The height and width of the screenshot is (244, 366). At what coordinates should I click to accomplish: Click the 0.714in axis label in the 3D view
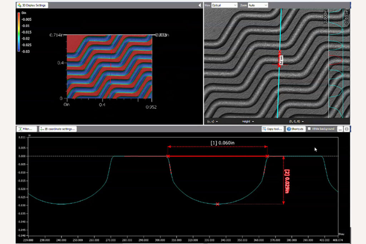(56, 35)
